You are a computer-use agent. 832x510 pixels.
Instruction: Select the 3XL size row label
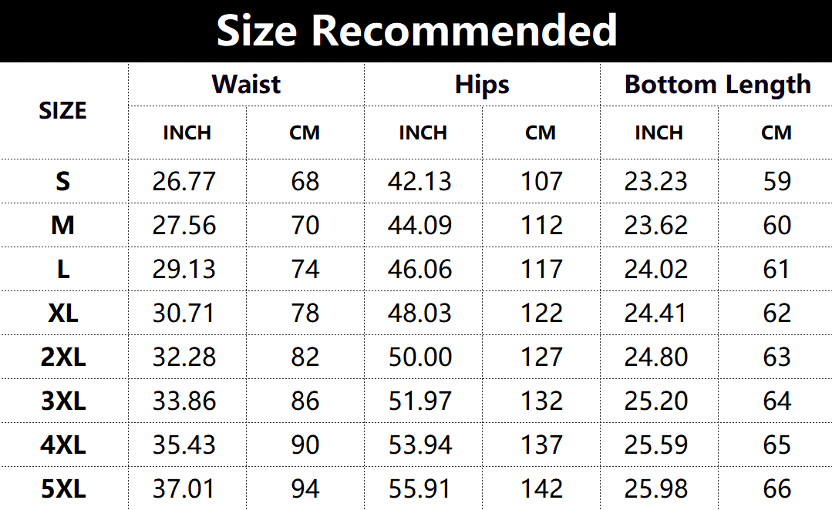[62, 401]
